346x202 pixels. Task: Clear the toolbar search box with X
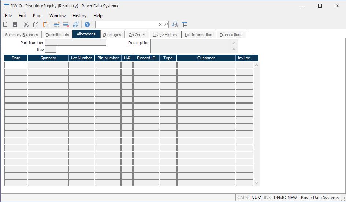[160, 24]
